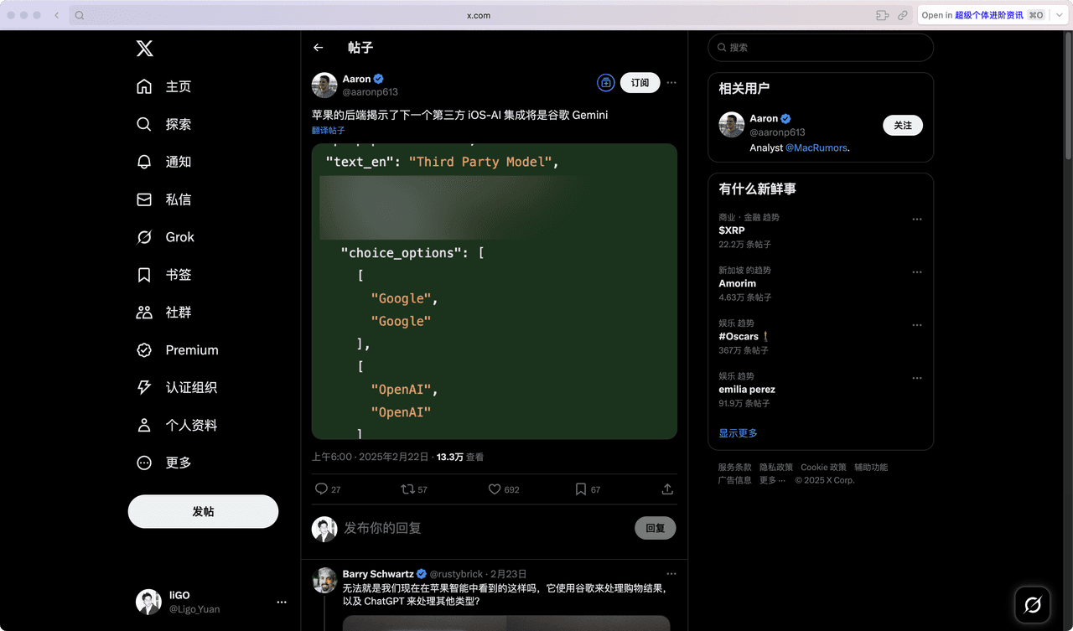Open more options for $XRP trend

[x=917, y=220]
